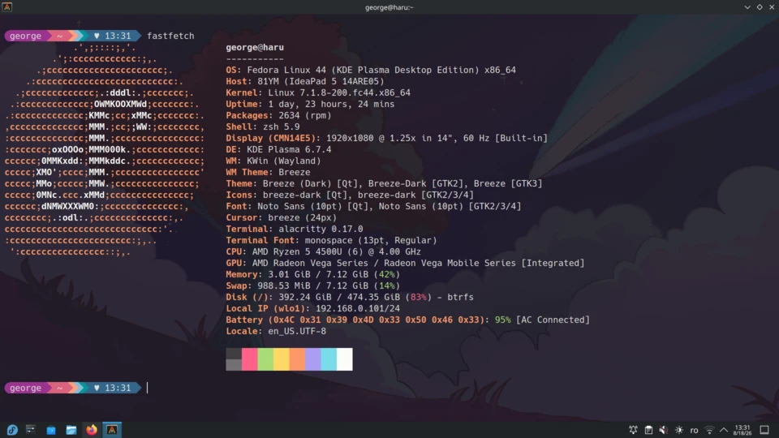Click the 'george@haru' header in fastfetch output
Screen dimensions: 779x438
255,47
